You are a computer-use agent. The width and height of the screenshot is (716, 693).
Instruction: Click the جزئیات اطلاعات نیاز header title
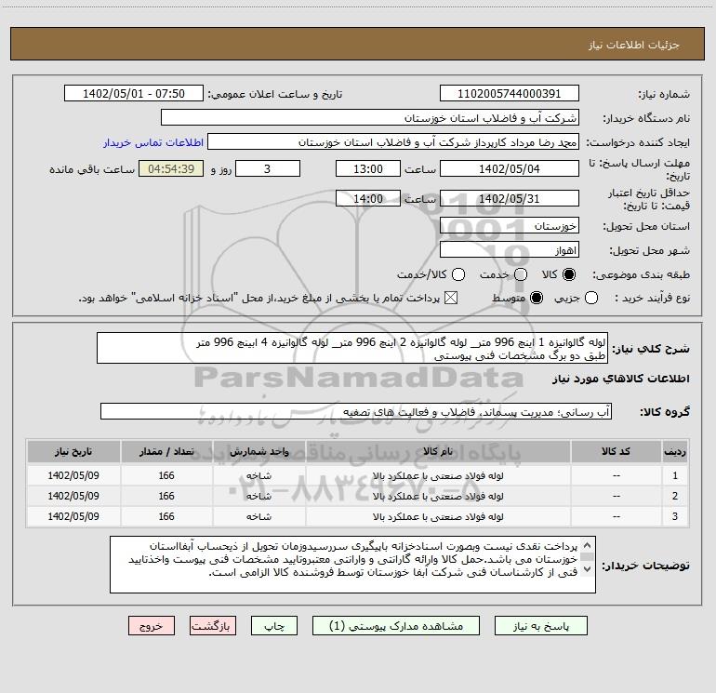634,45
